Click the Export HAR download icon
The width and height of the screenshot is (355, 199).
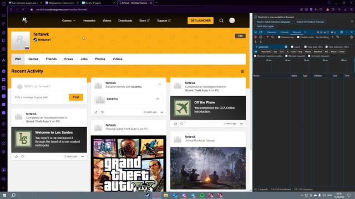click(261, 42)
